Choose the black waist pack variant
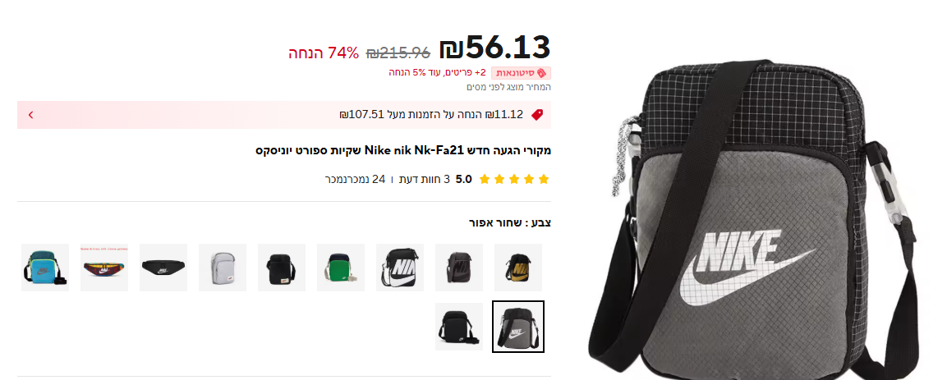Screen dimensions: 947x380 pos(163,268)
